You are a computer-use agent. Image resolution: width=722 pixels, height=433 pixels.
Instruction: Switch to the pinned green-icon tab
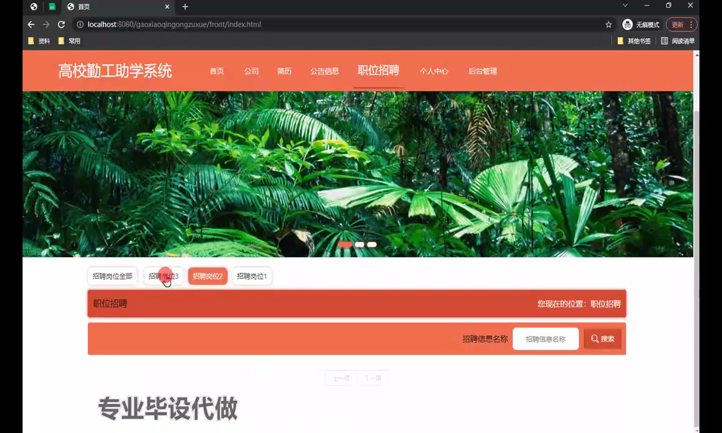tap(52, 7)
